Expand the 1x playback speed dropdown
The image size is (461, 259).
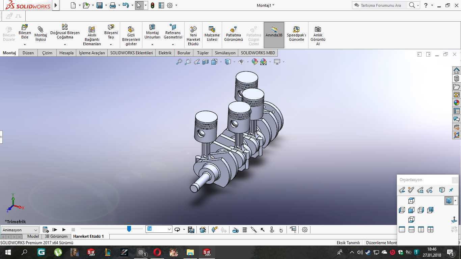click(x=169, y=229)
